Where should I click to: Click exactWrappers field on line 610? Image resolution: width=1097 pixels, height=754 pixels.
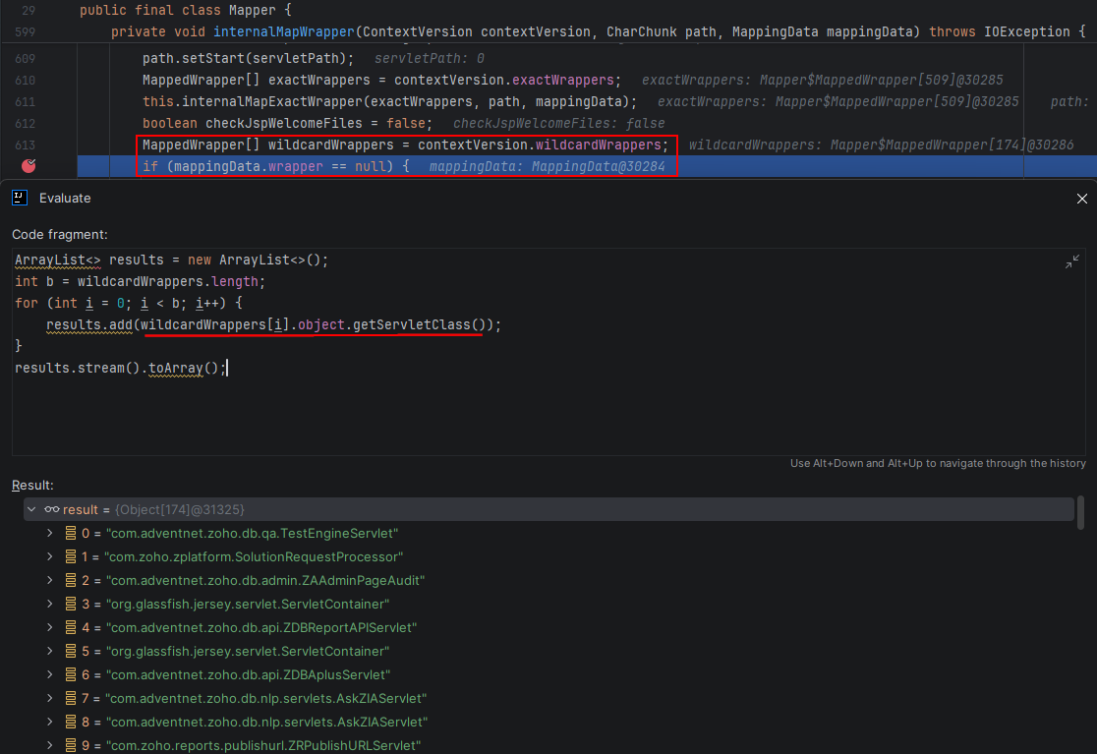click(563, 80)
